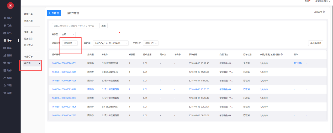Open 全部状态 order status dropdown
Image resolution: width=333 pixels, height=133 pixels.
[x=70, y=43]
